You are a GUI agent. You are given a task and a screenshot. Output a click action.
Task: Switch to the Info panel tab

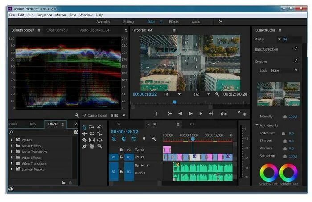[x=33, y=124]
